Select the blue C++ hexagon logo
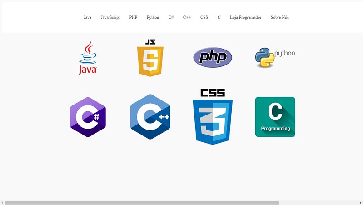 tap(150, 117)
